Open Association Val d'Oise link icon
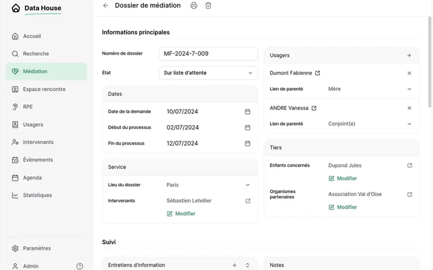The height and width of the screenshot is (270, 433). 410,194
